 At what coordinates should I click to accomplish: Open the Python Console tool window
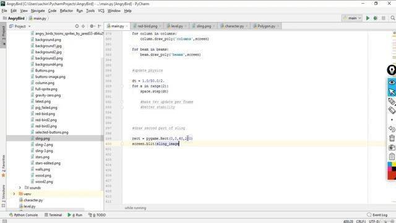coord(24,215)
